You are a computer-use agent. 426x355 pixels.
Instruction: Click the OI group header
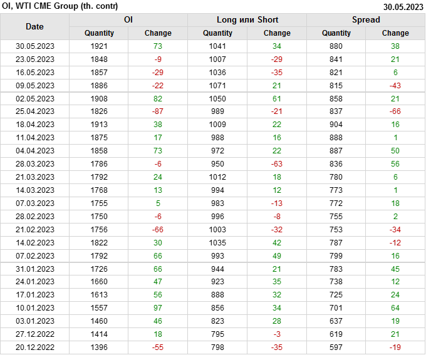click(128, 19)
